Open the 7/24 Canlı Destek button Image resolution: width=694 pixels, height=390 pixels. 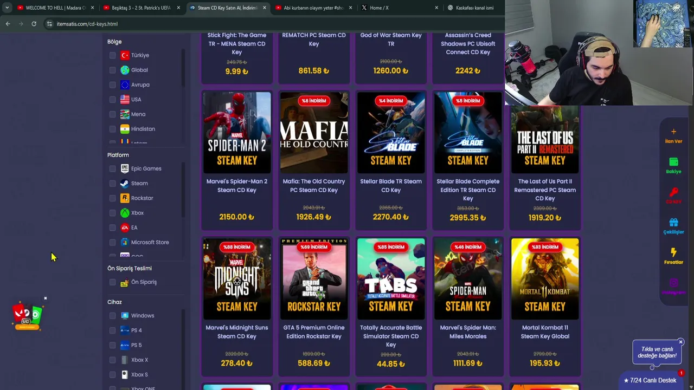coord(650,380)
